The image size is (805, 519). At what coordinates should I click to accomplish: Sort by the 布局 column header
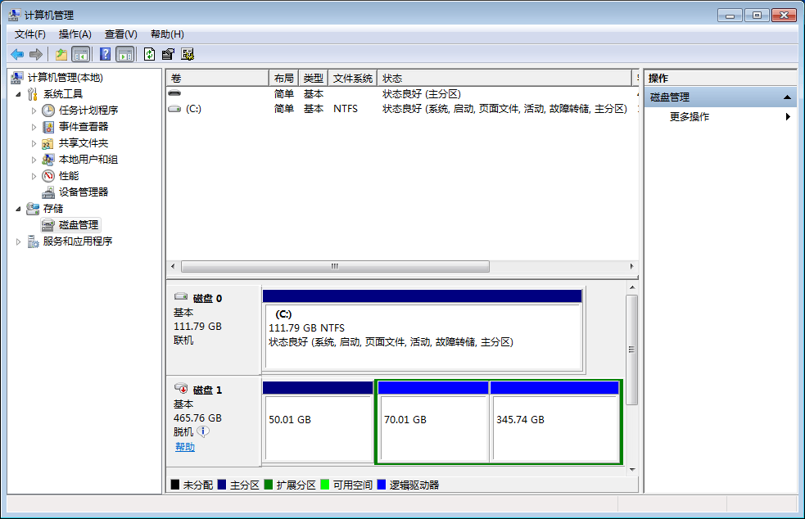pos(284,78)
